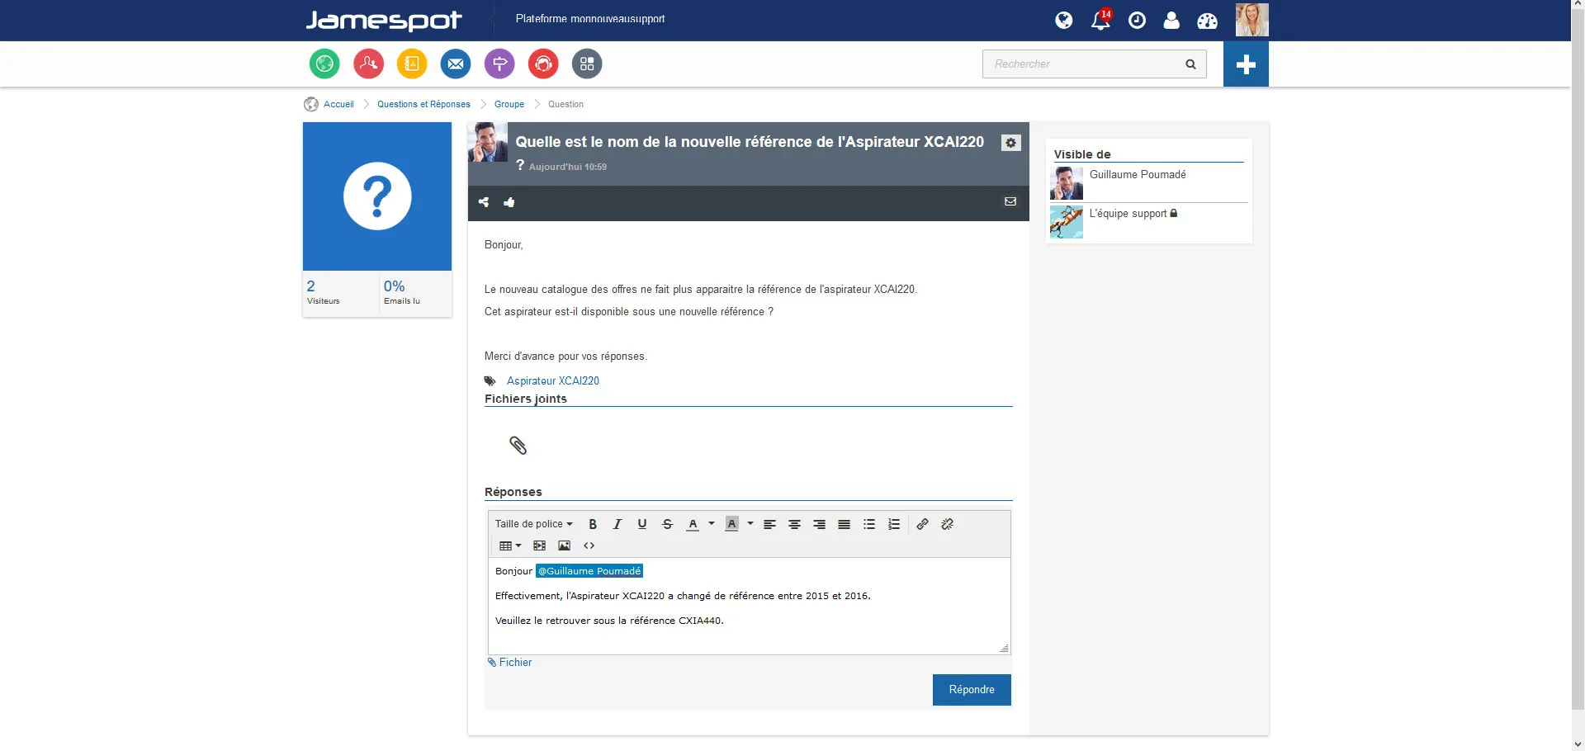1585x751 pixels.
Task: Open the user profile icon in the header
Action: click(1171, 21)
